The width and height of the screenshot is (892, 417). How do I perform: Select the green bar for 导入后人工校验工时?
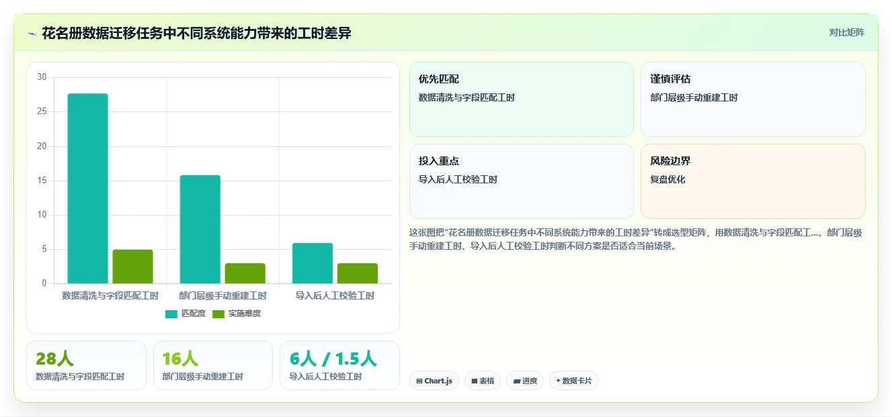pyautogui.click(x=358, y=273)
